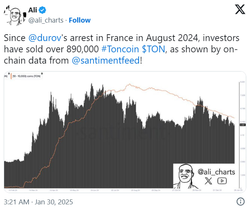Click the X logo in top-right corner
This screenshot has width=250, height=210.
coord(239,10)
